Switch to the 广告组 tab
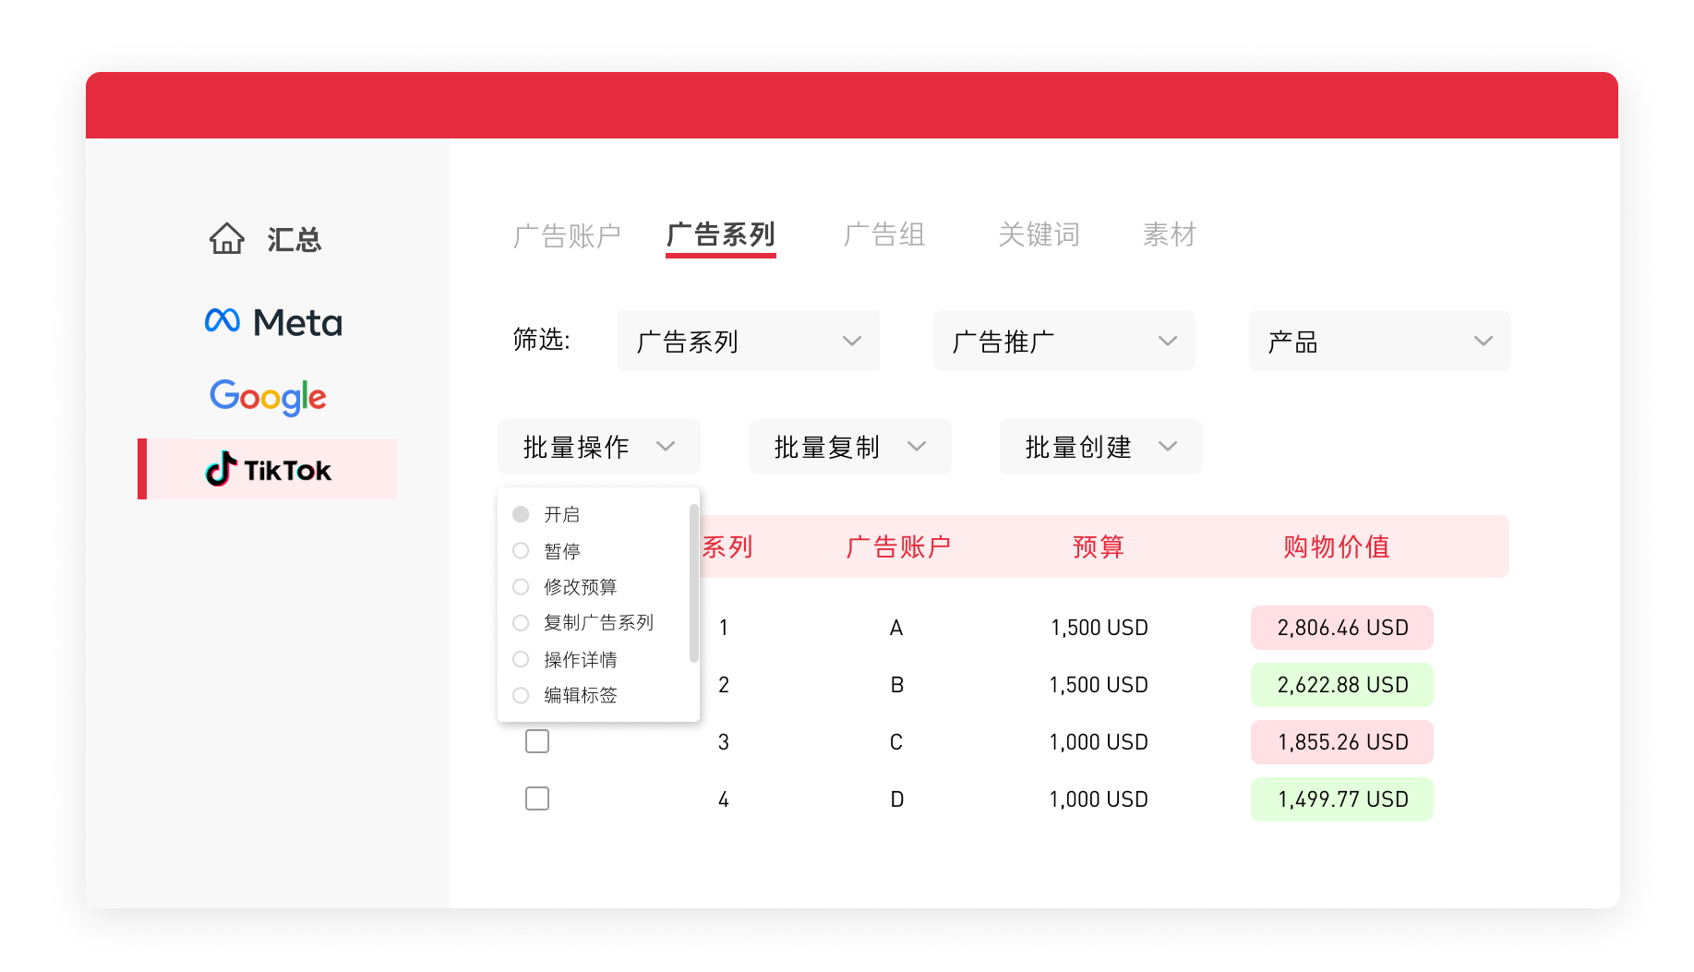Viewport: 1694px width, 972px height. [883, 234]
